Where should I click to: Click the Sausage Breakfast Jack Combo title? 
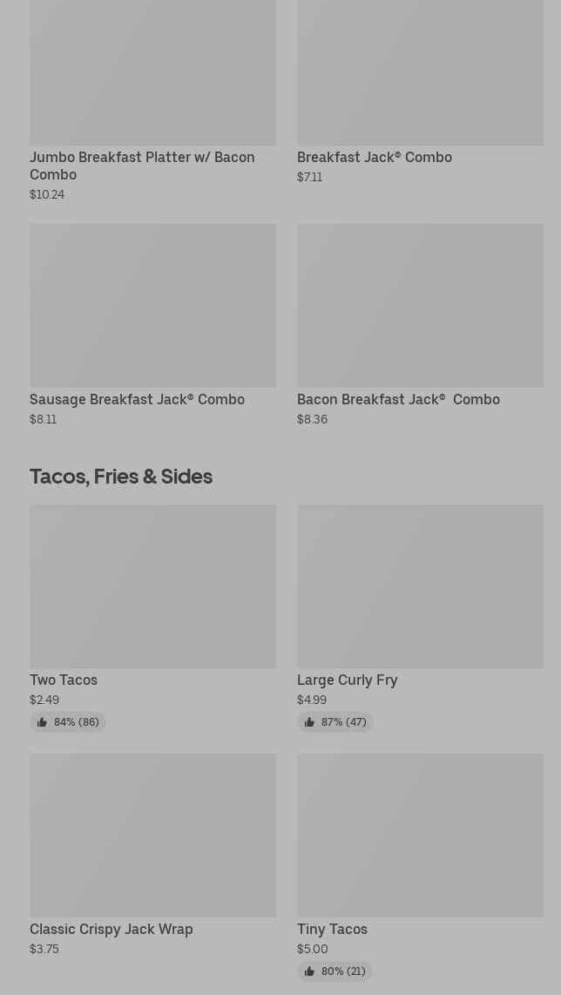coord(137,400)
